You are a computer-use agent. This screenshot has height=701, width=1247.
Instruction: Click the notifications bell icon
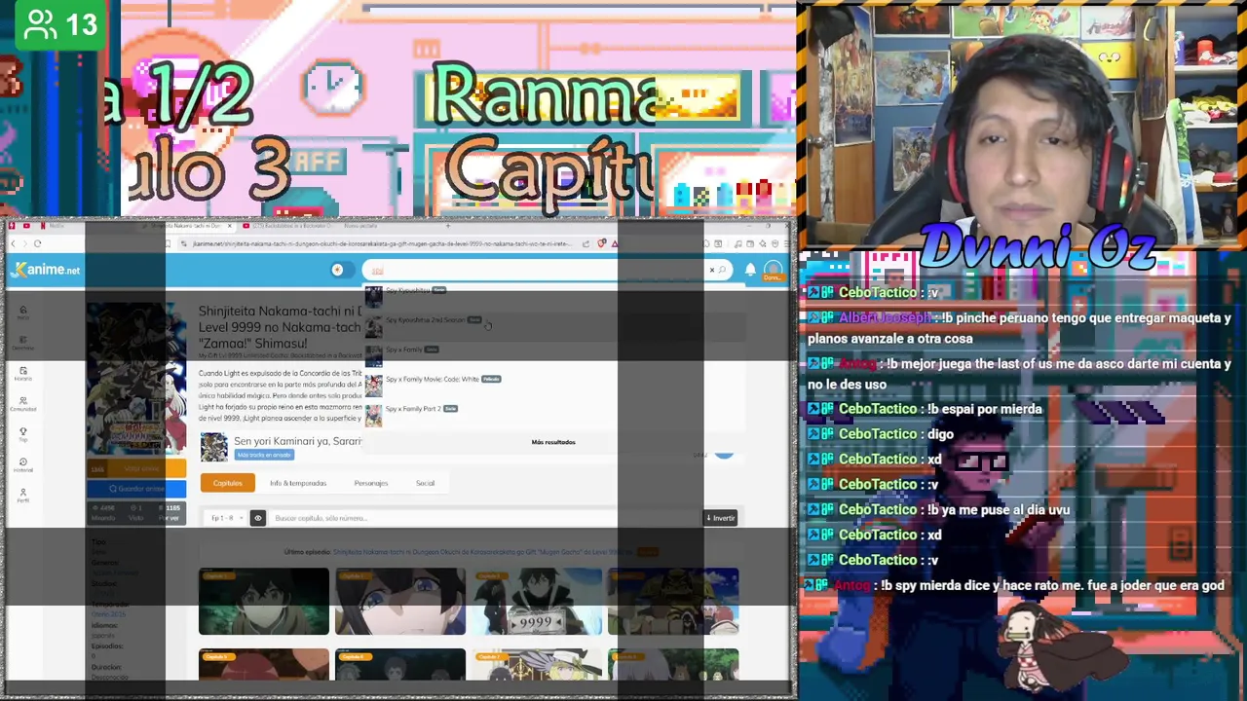(x=750, y=270)
